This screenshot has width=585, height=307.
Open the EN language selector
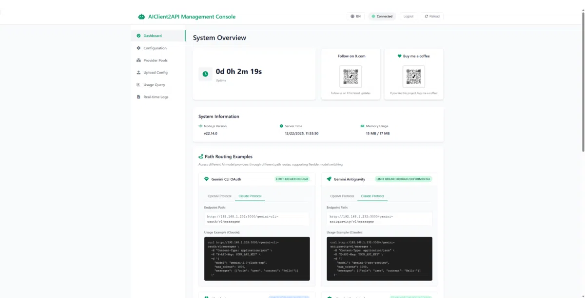(x=356, y=17)
